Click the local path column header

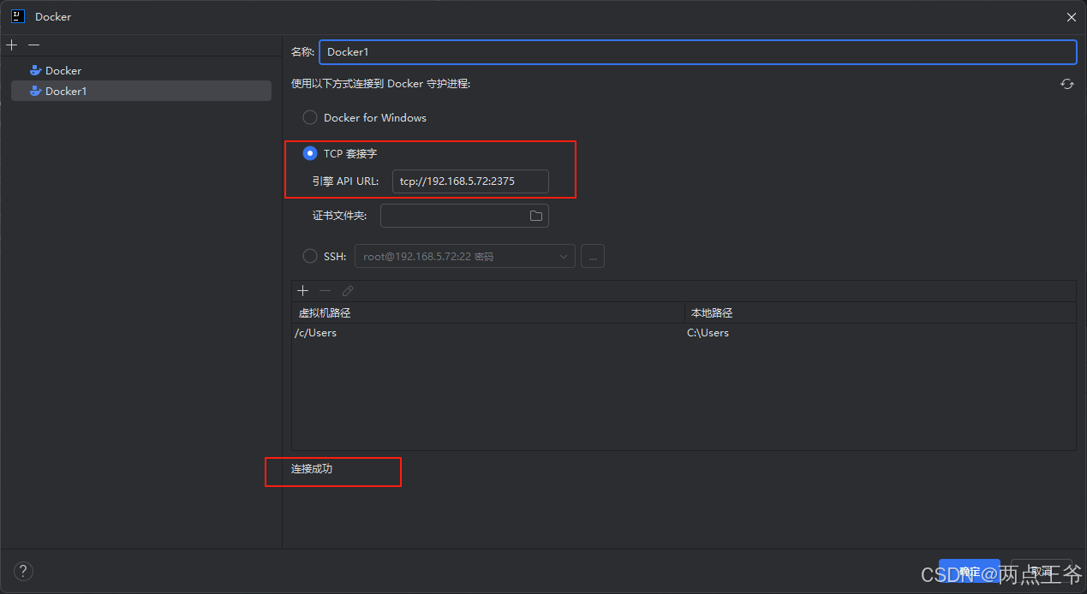point(881,313)
